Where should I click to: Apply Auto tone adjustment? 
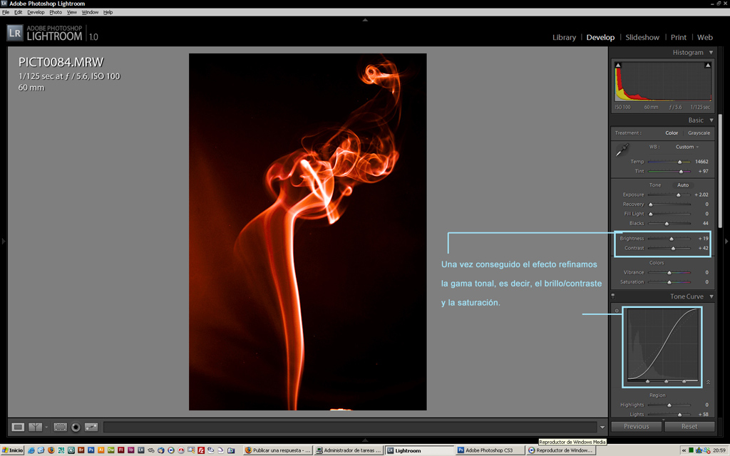pyautogui.click(x=682, y=185)
